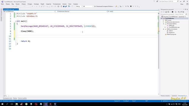Select stdafx.h in Solution Explorer
The image size is (189, 106).
171,31
